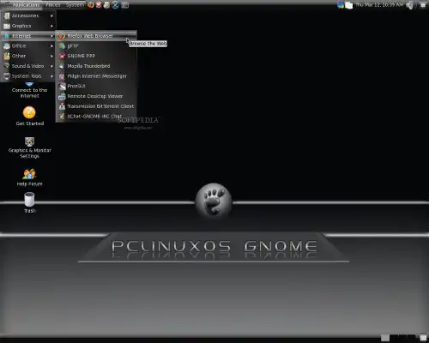Expand the Office submenu arrow
Screen dimensions: 429x343
point(51,46)
